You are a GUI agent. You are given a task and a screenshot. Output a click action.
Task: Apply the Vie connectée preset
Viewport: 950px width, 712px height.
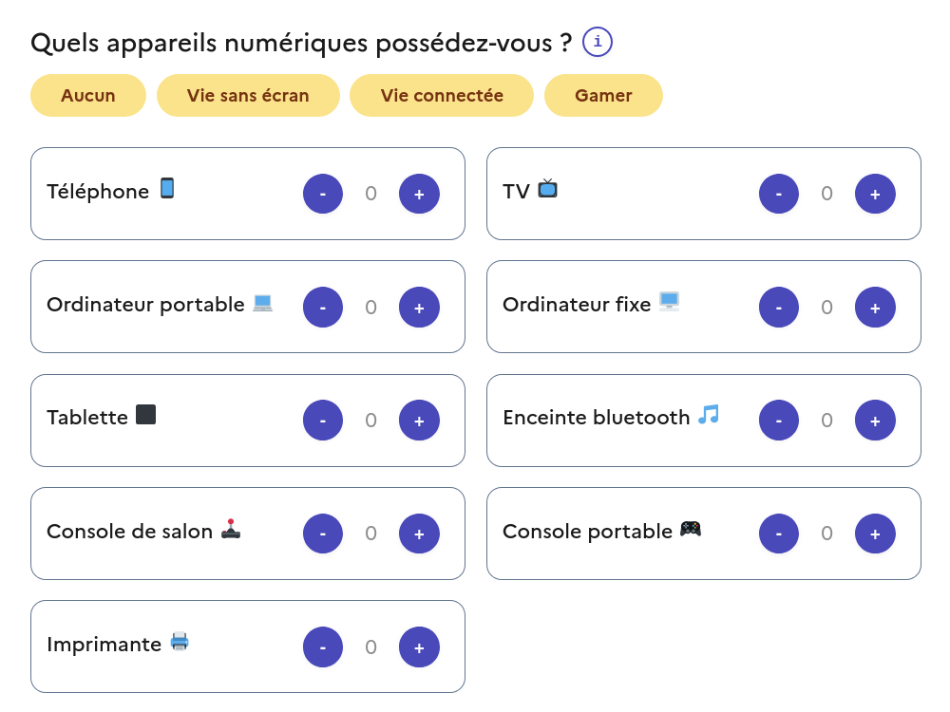pyautogui.click(x=442, y=96)
